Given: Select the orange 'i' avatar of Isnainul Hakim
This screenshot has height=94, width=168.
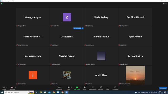Looking at the screenshot, I should click(x=33, y=75).
